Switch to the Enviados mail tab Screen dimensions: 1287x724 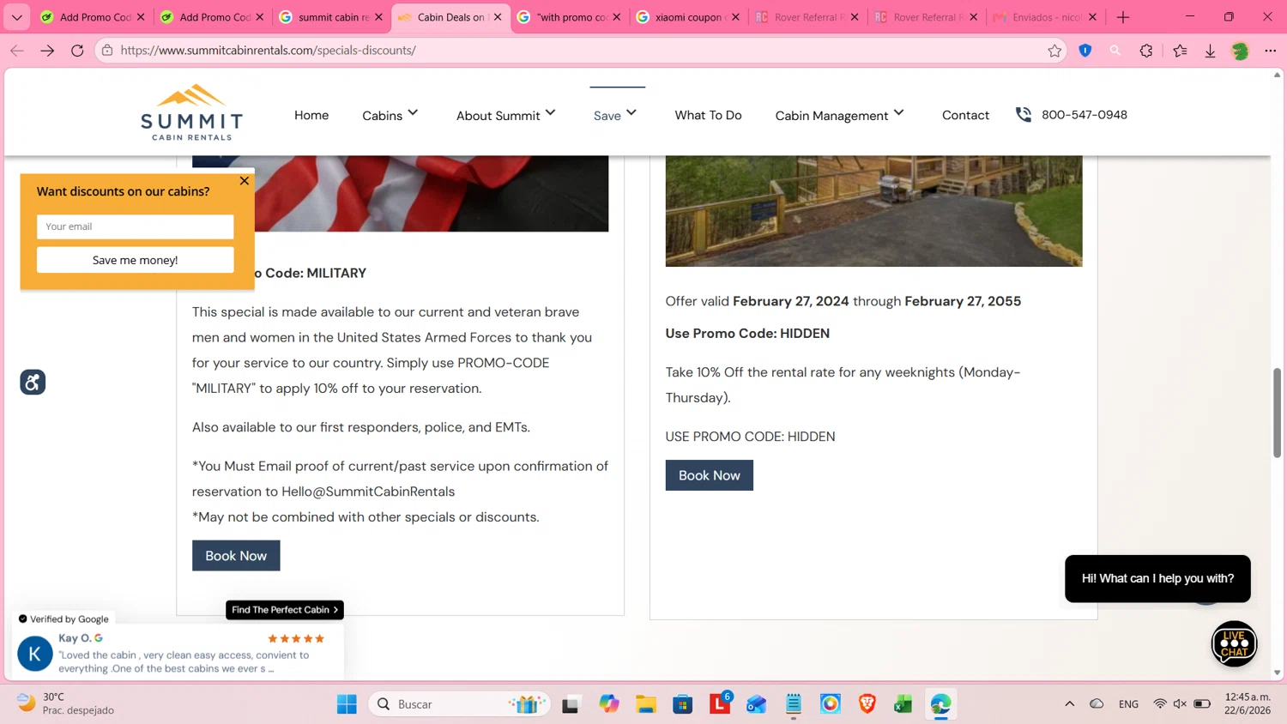[1045, 17]
